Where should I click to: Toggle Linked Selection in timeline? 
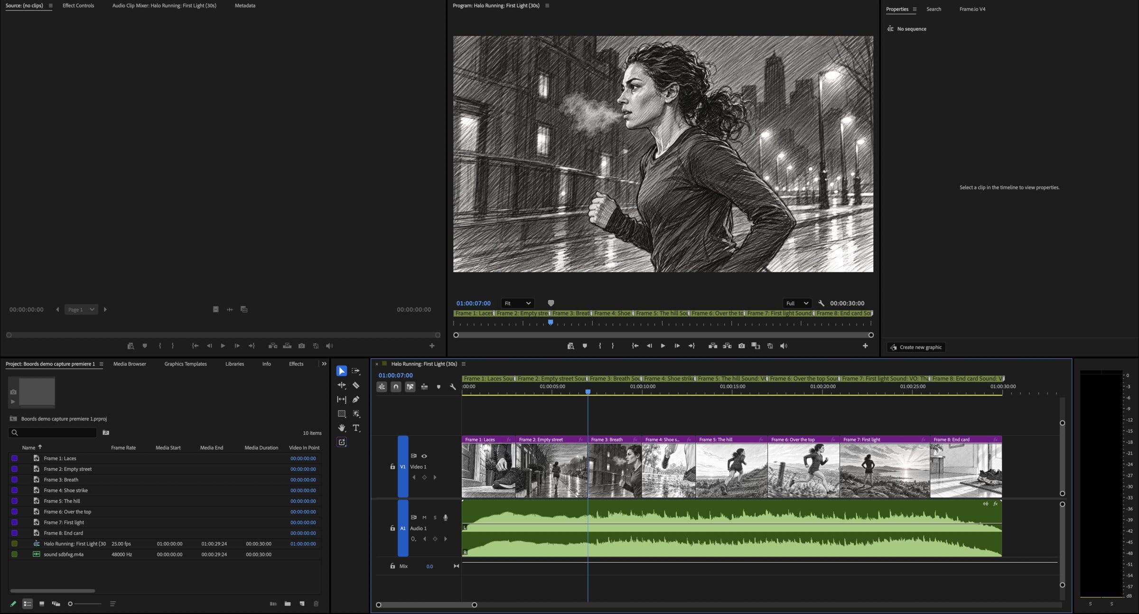click(410, 387)
